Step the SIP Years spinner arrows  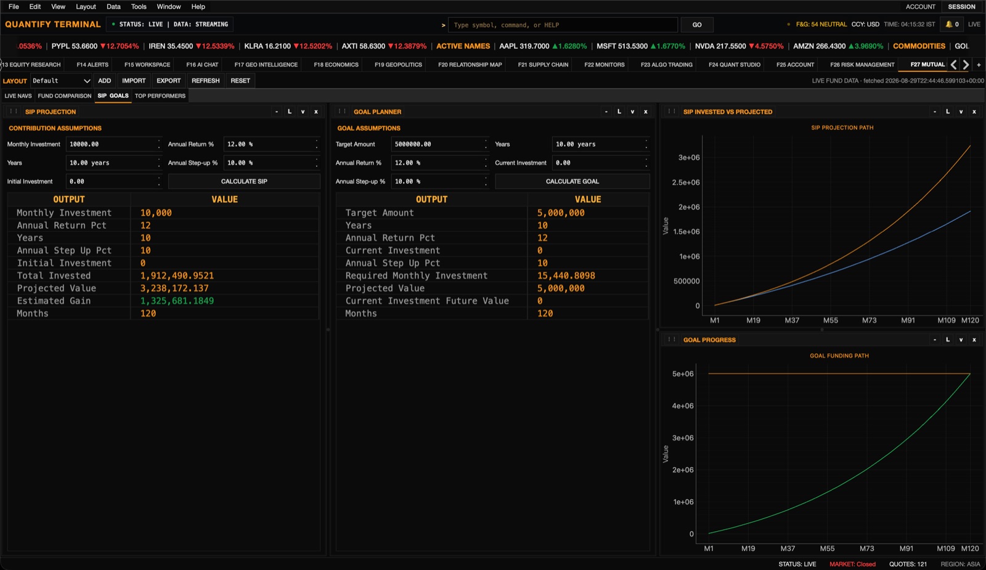[159, 163]
